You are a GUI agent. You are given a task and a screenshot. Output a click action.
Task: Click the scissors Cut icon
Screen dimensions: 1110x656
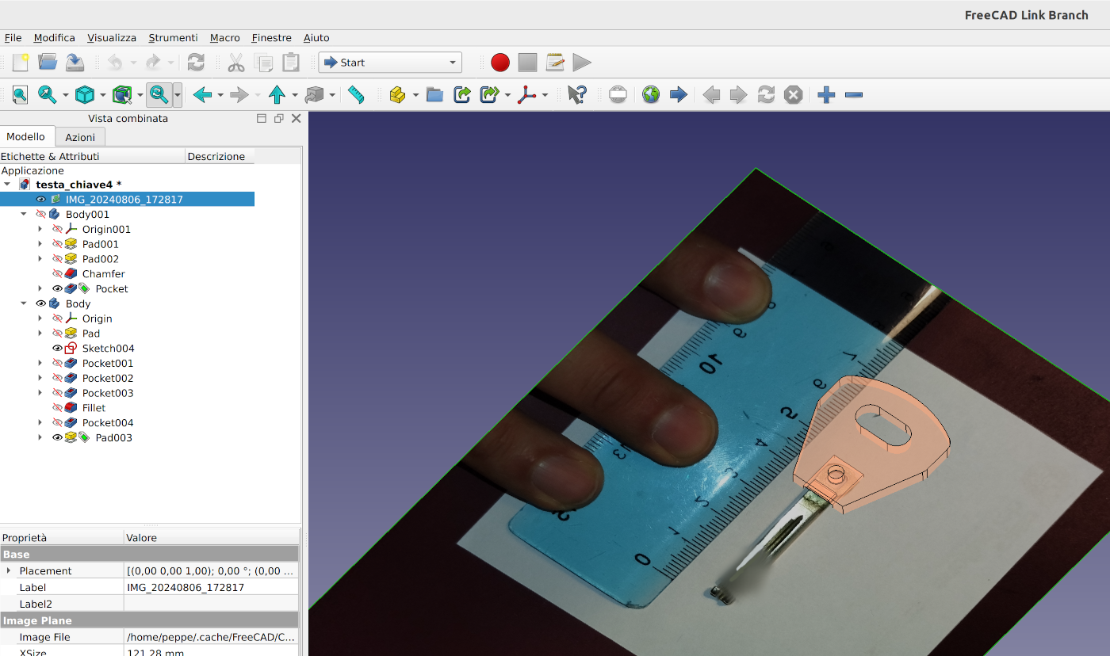coord(236,63)
